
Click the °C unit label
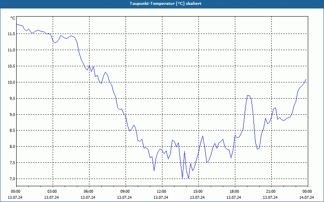click(x=13, y=18)
